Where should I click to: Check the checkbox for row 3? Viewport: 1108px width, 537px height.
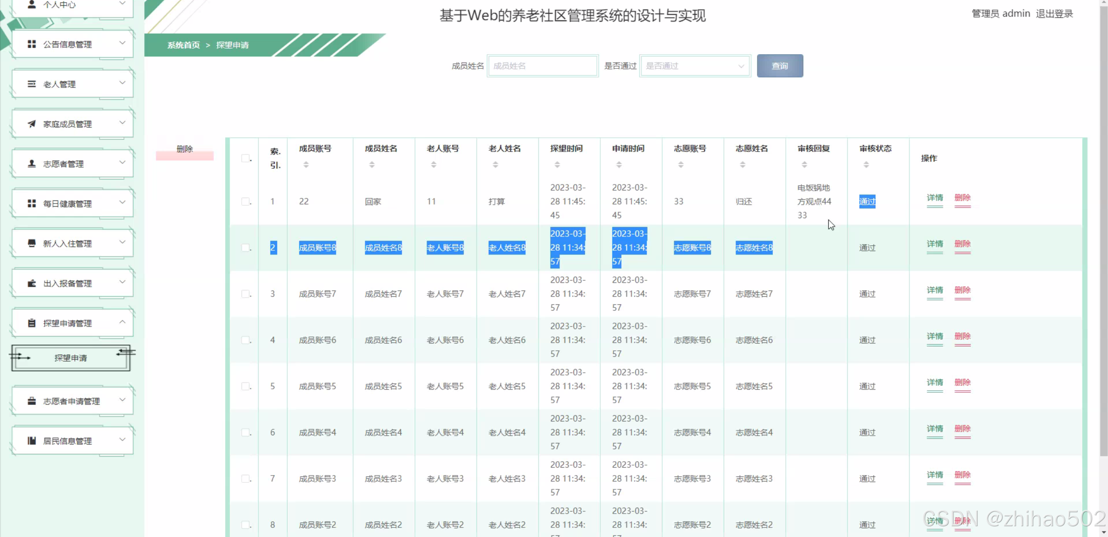(246, 294)
